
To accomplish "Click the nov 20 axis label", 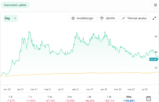I will (7, 89).
